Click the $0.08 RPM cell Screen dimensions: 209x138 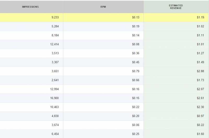[136, 44]
